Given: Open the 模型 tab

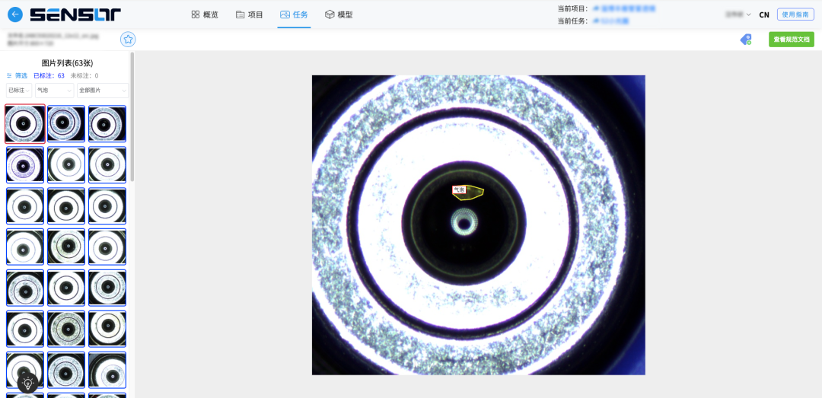Looking at the screenshot, I should pyautogui.click(x=339, y=14).
